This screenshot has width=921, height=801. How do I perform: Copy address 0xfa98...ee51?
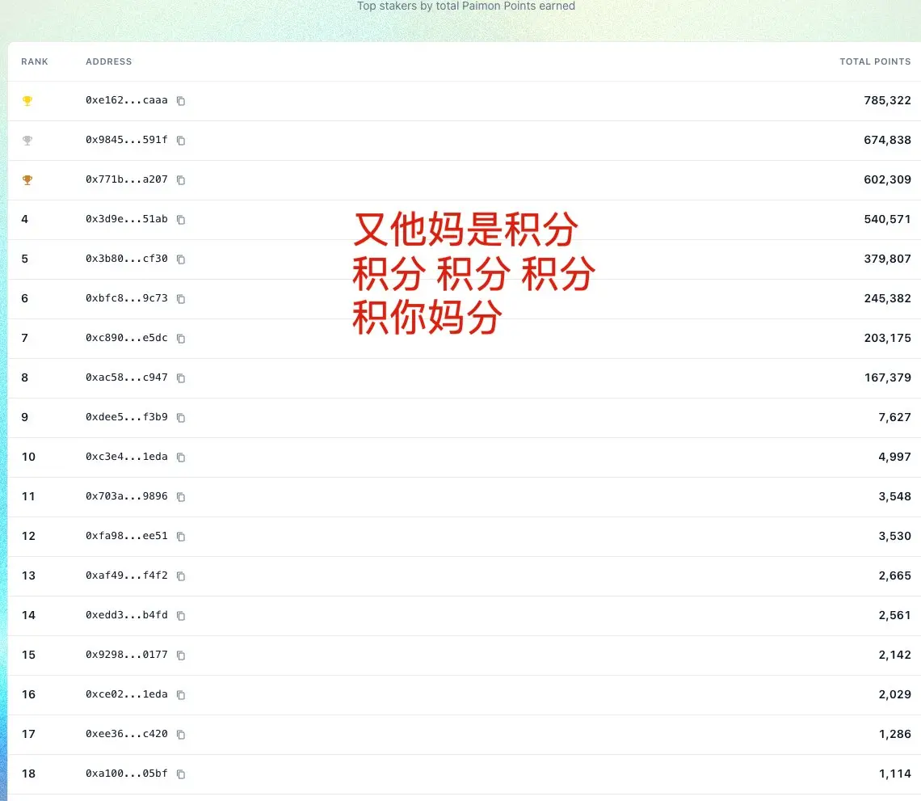pyautogui.click(x=181, y=537)
